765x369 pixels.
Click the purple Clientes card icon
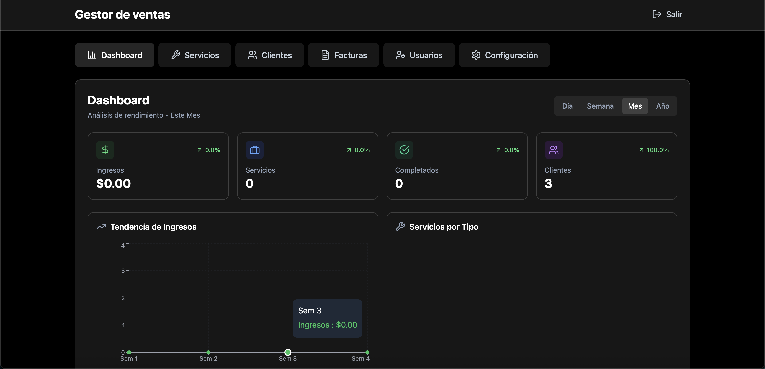click(x=554, y=150)
